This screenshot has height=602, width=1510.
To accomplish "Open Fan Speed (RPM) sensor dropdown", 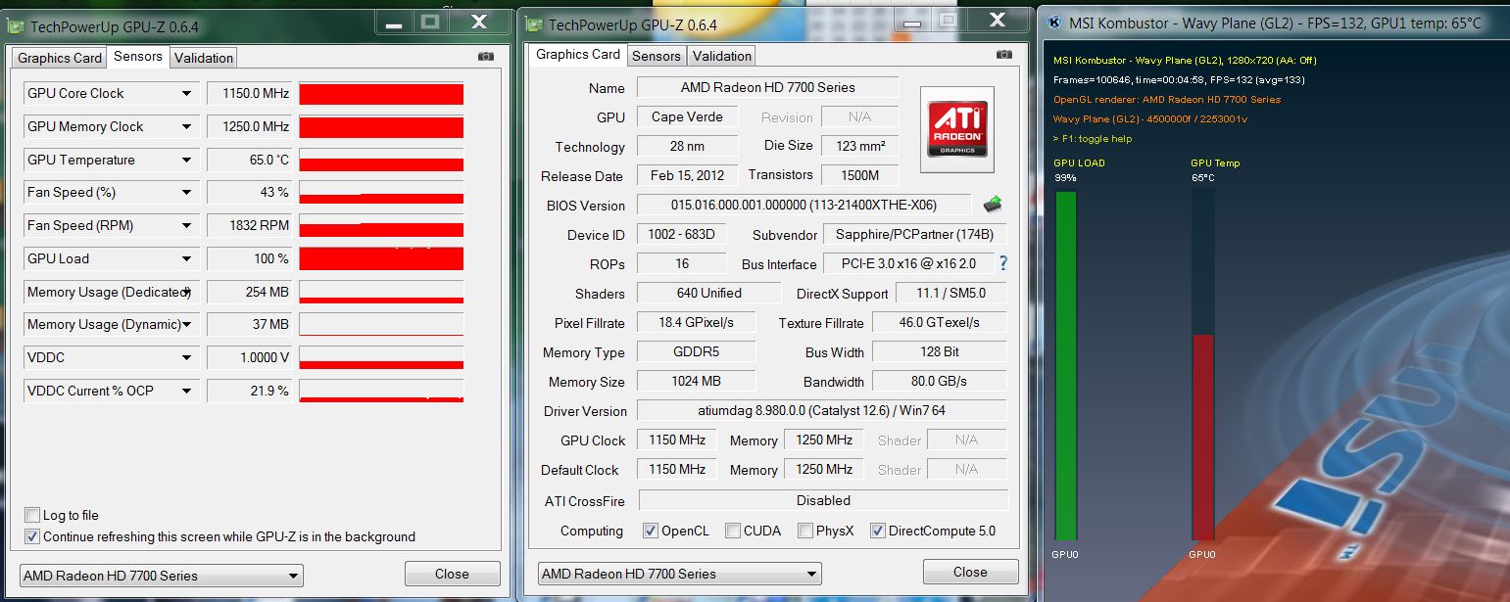I will pyautogui.click(x=186, y=226).
